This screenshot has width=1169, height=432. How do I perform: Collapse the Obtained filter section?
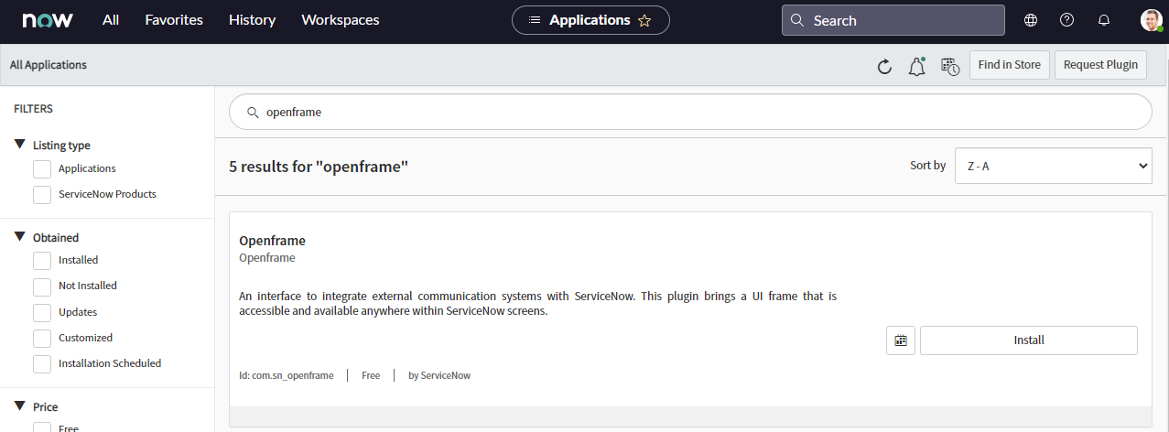pyautogui.click(x=20, y=237)
